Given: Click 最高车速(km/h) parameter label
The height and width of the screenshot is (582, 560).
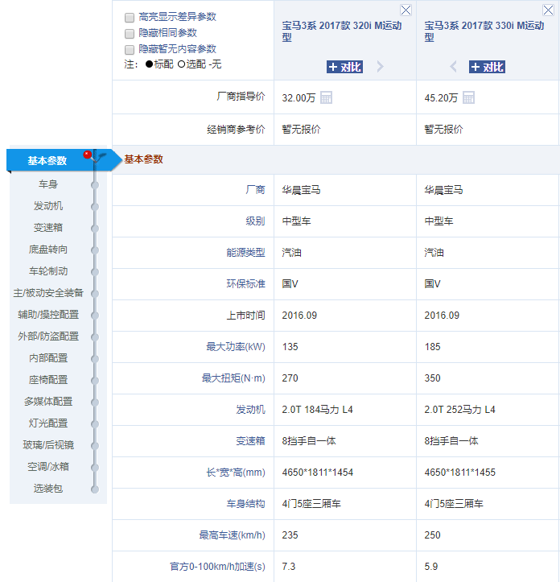Looking at the screenshot, I should [x=232, y=535].
